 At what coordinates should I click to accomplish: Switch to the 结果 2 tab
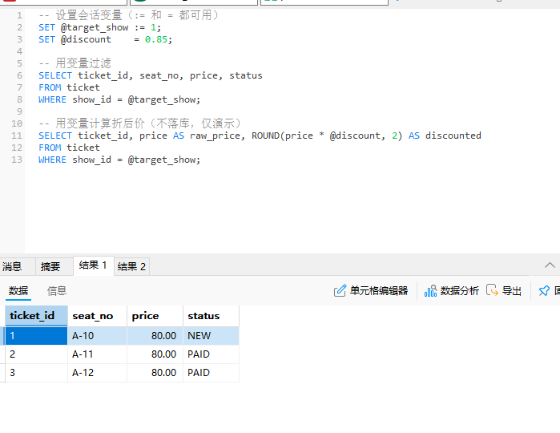tap(131, 266)
